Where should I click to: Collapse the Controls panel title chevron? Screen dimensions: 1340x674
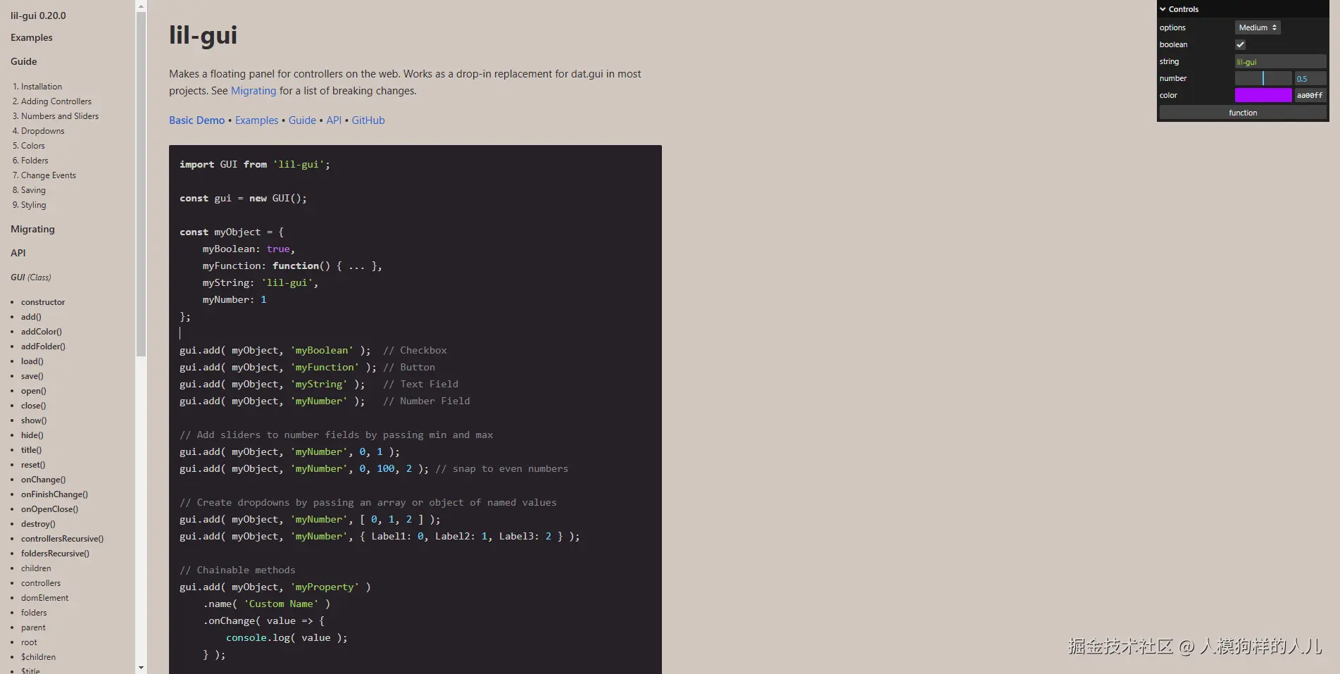1163,9
